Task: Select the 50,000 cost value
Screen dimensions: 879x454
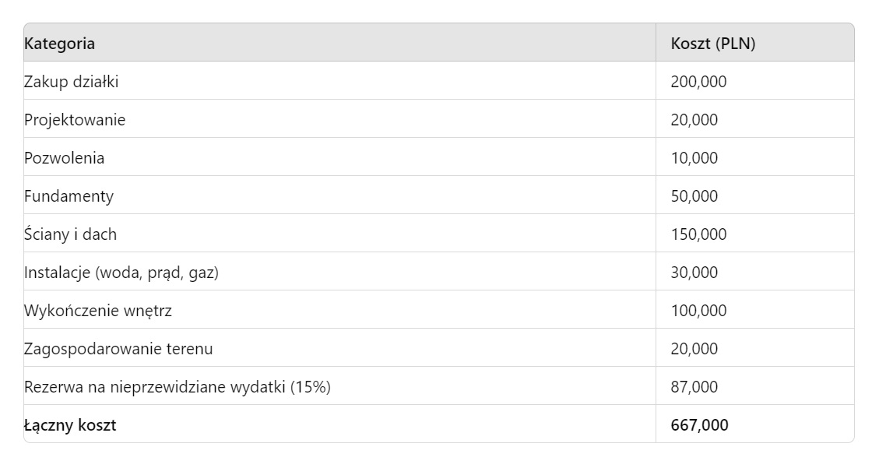Action: pyautogui.click(x=694, y=196)
